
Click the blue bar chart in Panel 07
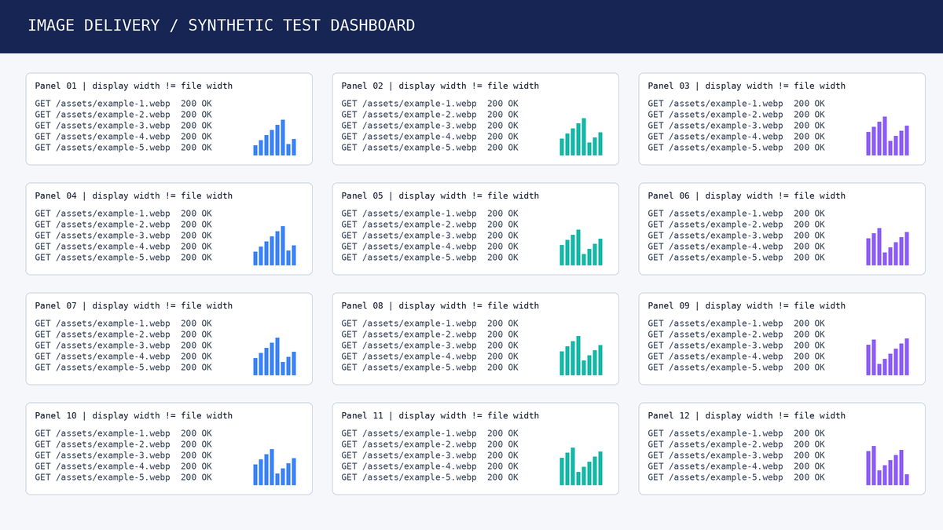274,356
